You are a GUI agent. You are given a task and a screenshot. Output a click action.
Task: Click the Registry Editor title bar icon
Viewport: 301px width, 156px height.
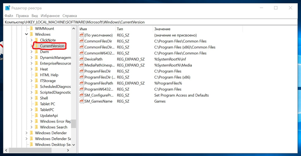(8, 8)
